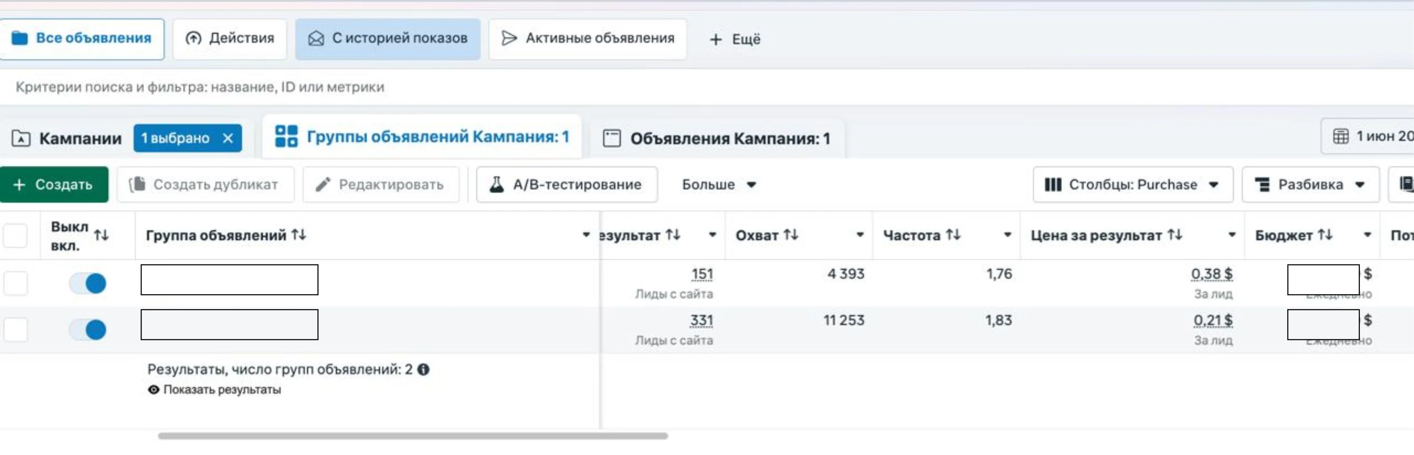Open the date range picker '1 июн'
Screen dimensions: 1414x455
(x=1368, y=136)
